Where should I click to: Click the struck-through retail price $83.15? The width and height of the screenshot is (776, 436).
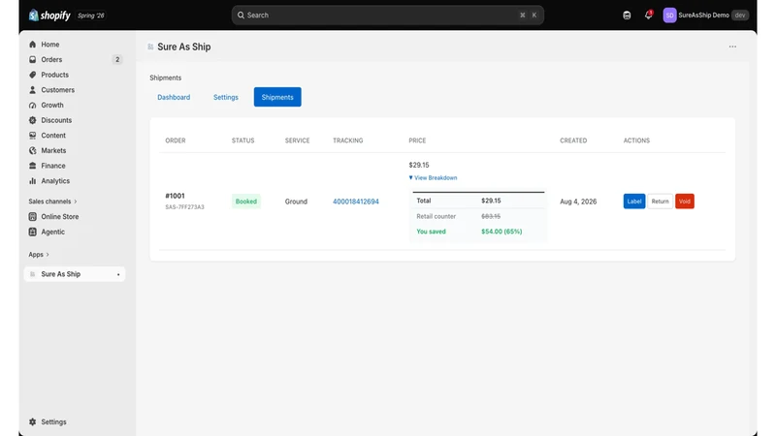[491, 216]
